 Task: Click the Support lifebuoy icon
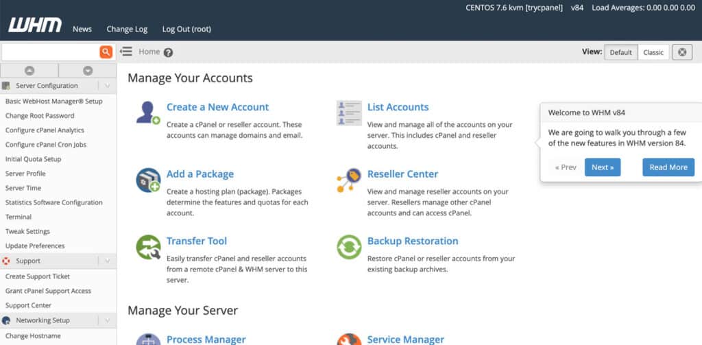6,261
